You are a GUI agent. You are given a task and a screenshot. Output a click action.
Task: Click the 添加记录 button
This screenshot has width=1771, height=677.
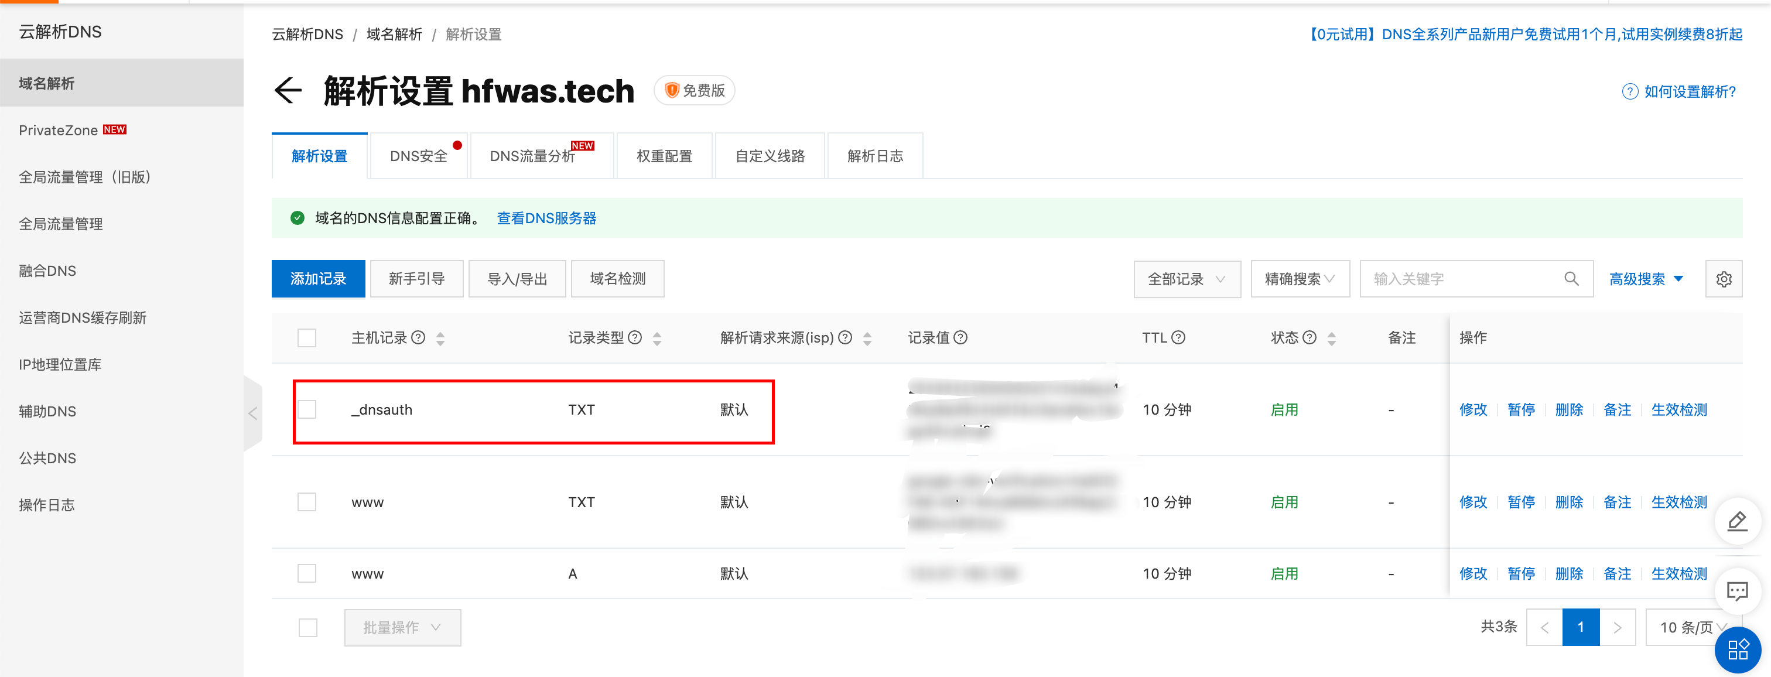click(317, 278)
